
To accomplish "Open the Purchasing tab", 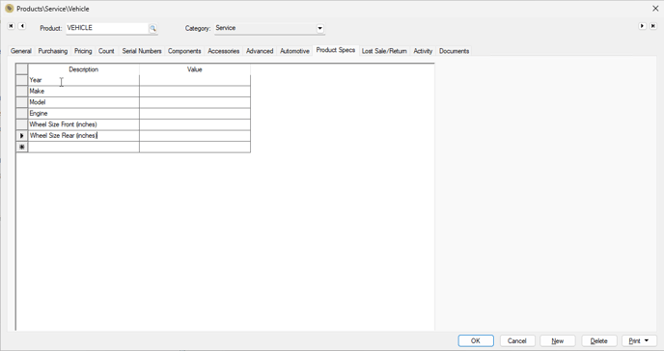I will (x=52, y=51).
